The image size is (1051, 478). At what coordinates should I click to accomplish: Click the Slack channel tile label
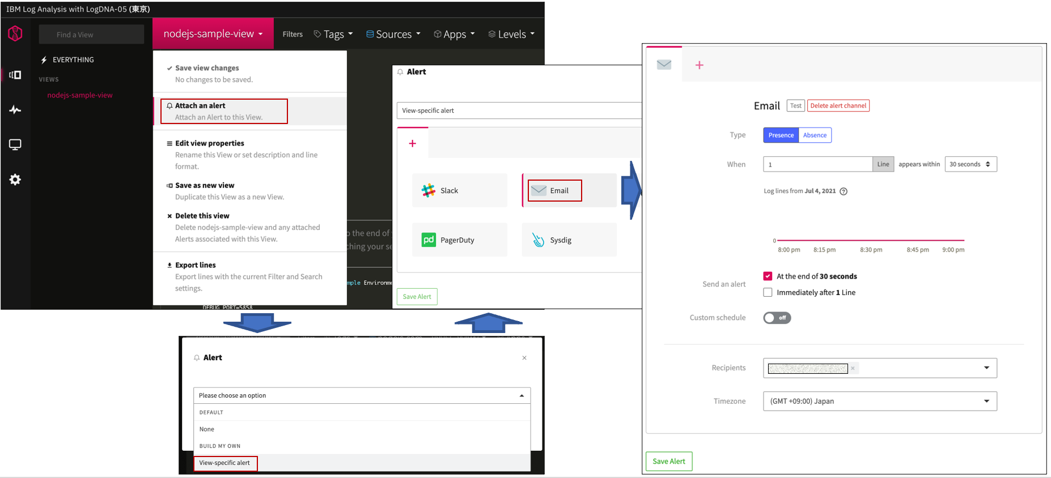point(449,191)
